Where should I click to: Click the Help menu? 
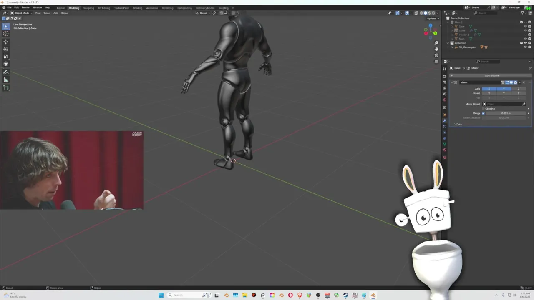[x=47, y=7]
